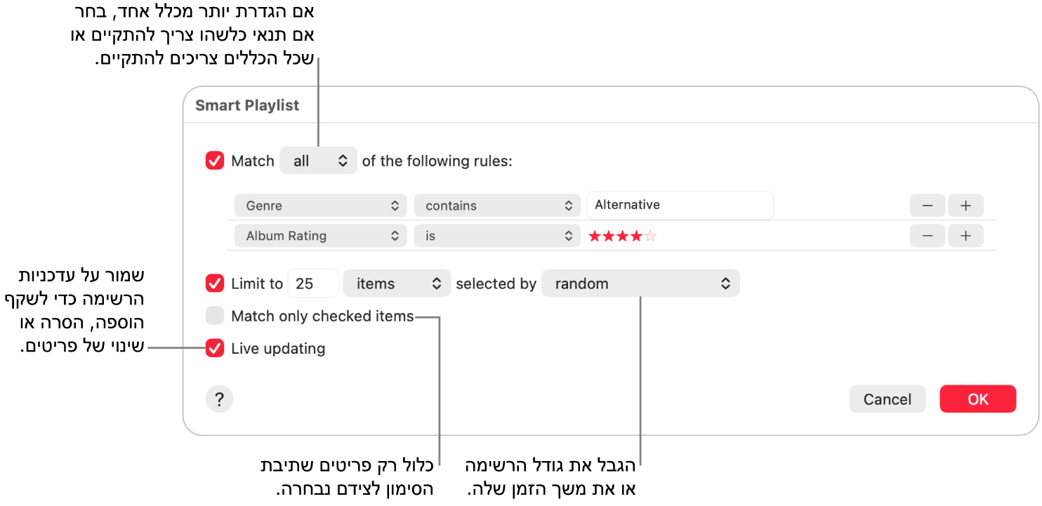Uncheck the Match rules checkbox
This screenshot has height=506, width=1042.
coord(215,161)
